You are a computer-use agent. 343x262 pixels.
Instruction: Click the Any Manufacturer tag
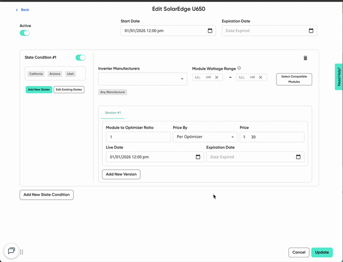(113, 92)
